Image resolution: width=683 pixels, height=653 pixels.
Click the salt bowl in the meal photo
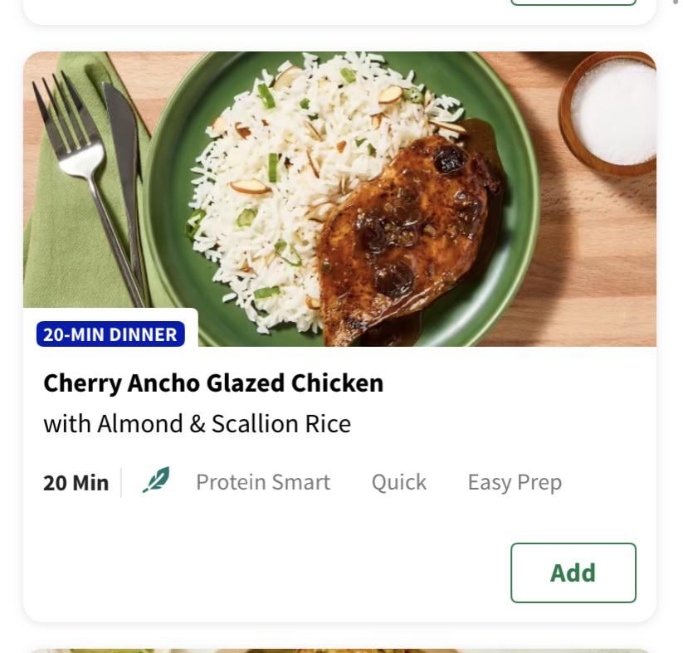click(x=612, y=114)
